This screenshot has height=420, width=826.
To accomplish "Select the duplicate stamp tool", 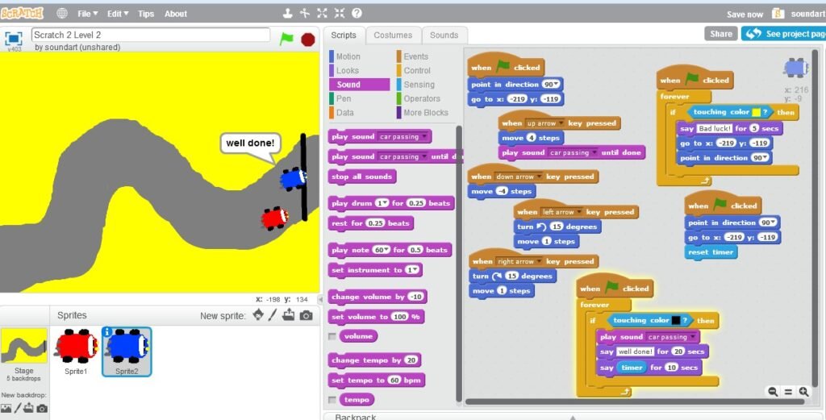I will 286,14.
